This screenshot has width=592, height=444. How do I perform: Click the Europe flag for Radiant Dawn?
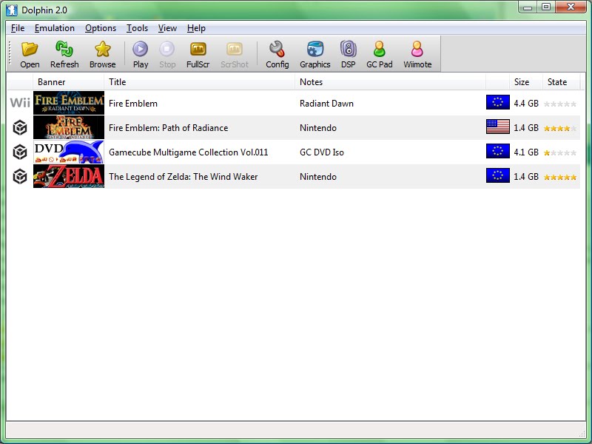[497, 102]
